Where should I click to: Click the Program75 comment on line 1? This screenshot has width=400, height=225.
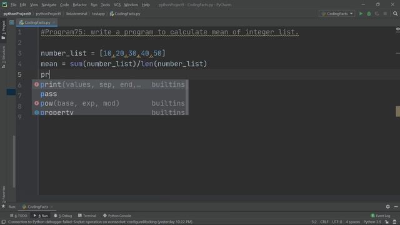169,32
